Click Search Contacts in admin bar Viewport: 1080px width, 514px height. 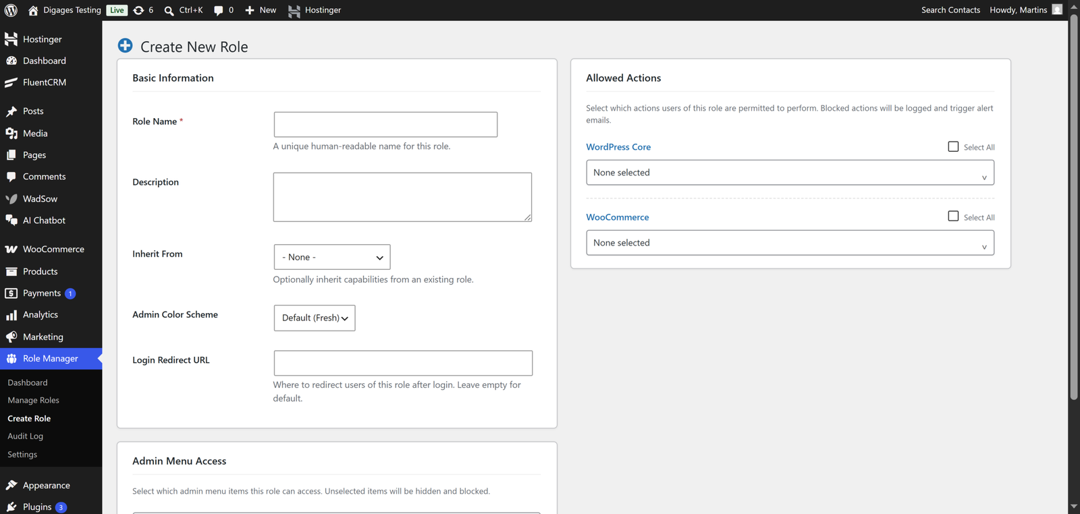click(950, 10)
